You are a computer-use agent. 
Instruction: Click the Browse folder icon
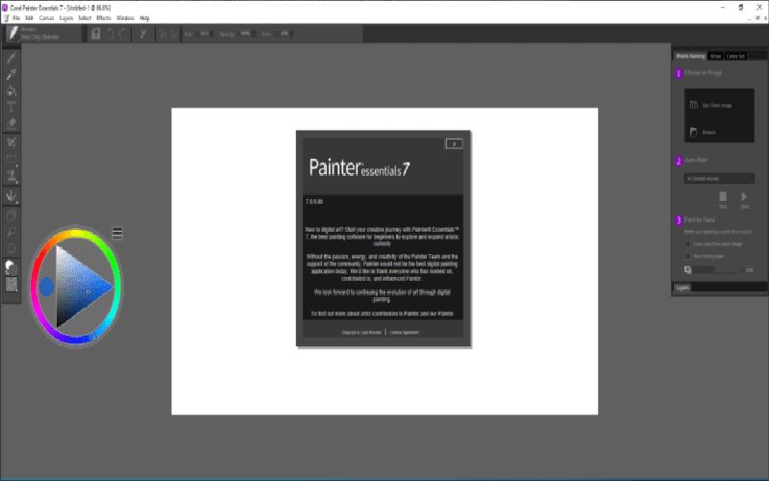[x=693, y=132]
